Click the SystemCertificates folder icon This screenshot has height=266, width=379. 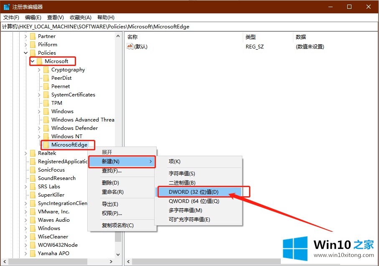click(46, 95)
